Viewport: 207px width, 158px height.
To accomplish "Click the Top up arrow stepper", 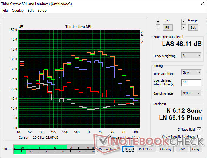I will [x=158, y=21].
